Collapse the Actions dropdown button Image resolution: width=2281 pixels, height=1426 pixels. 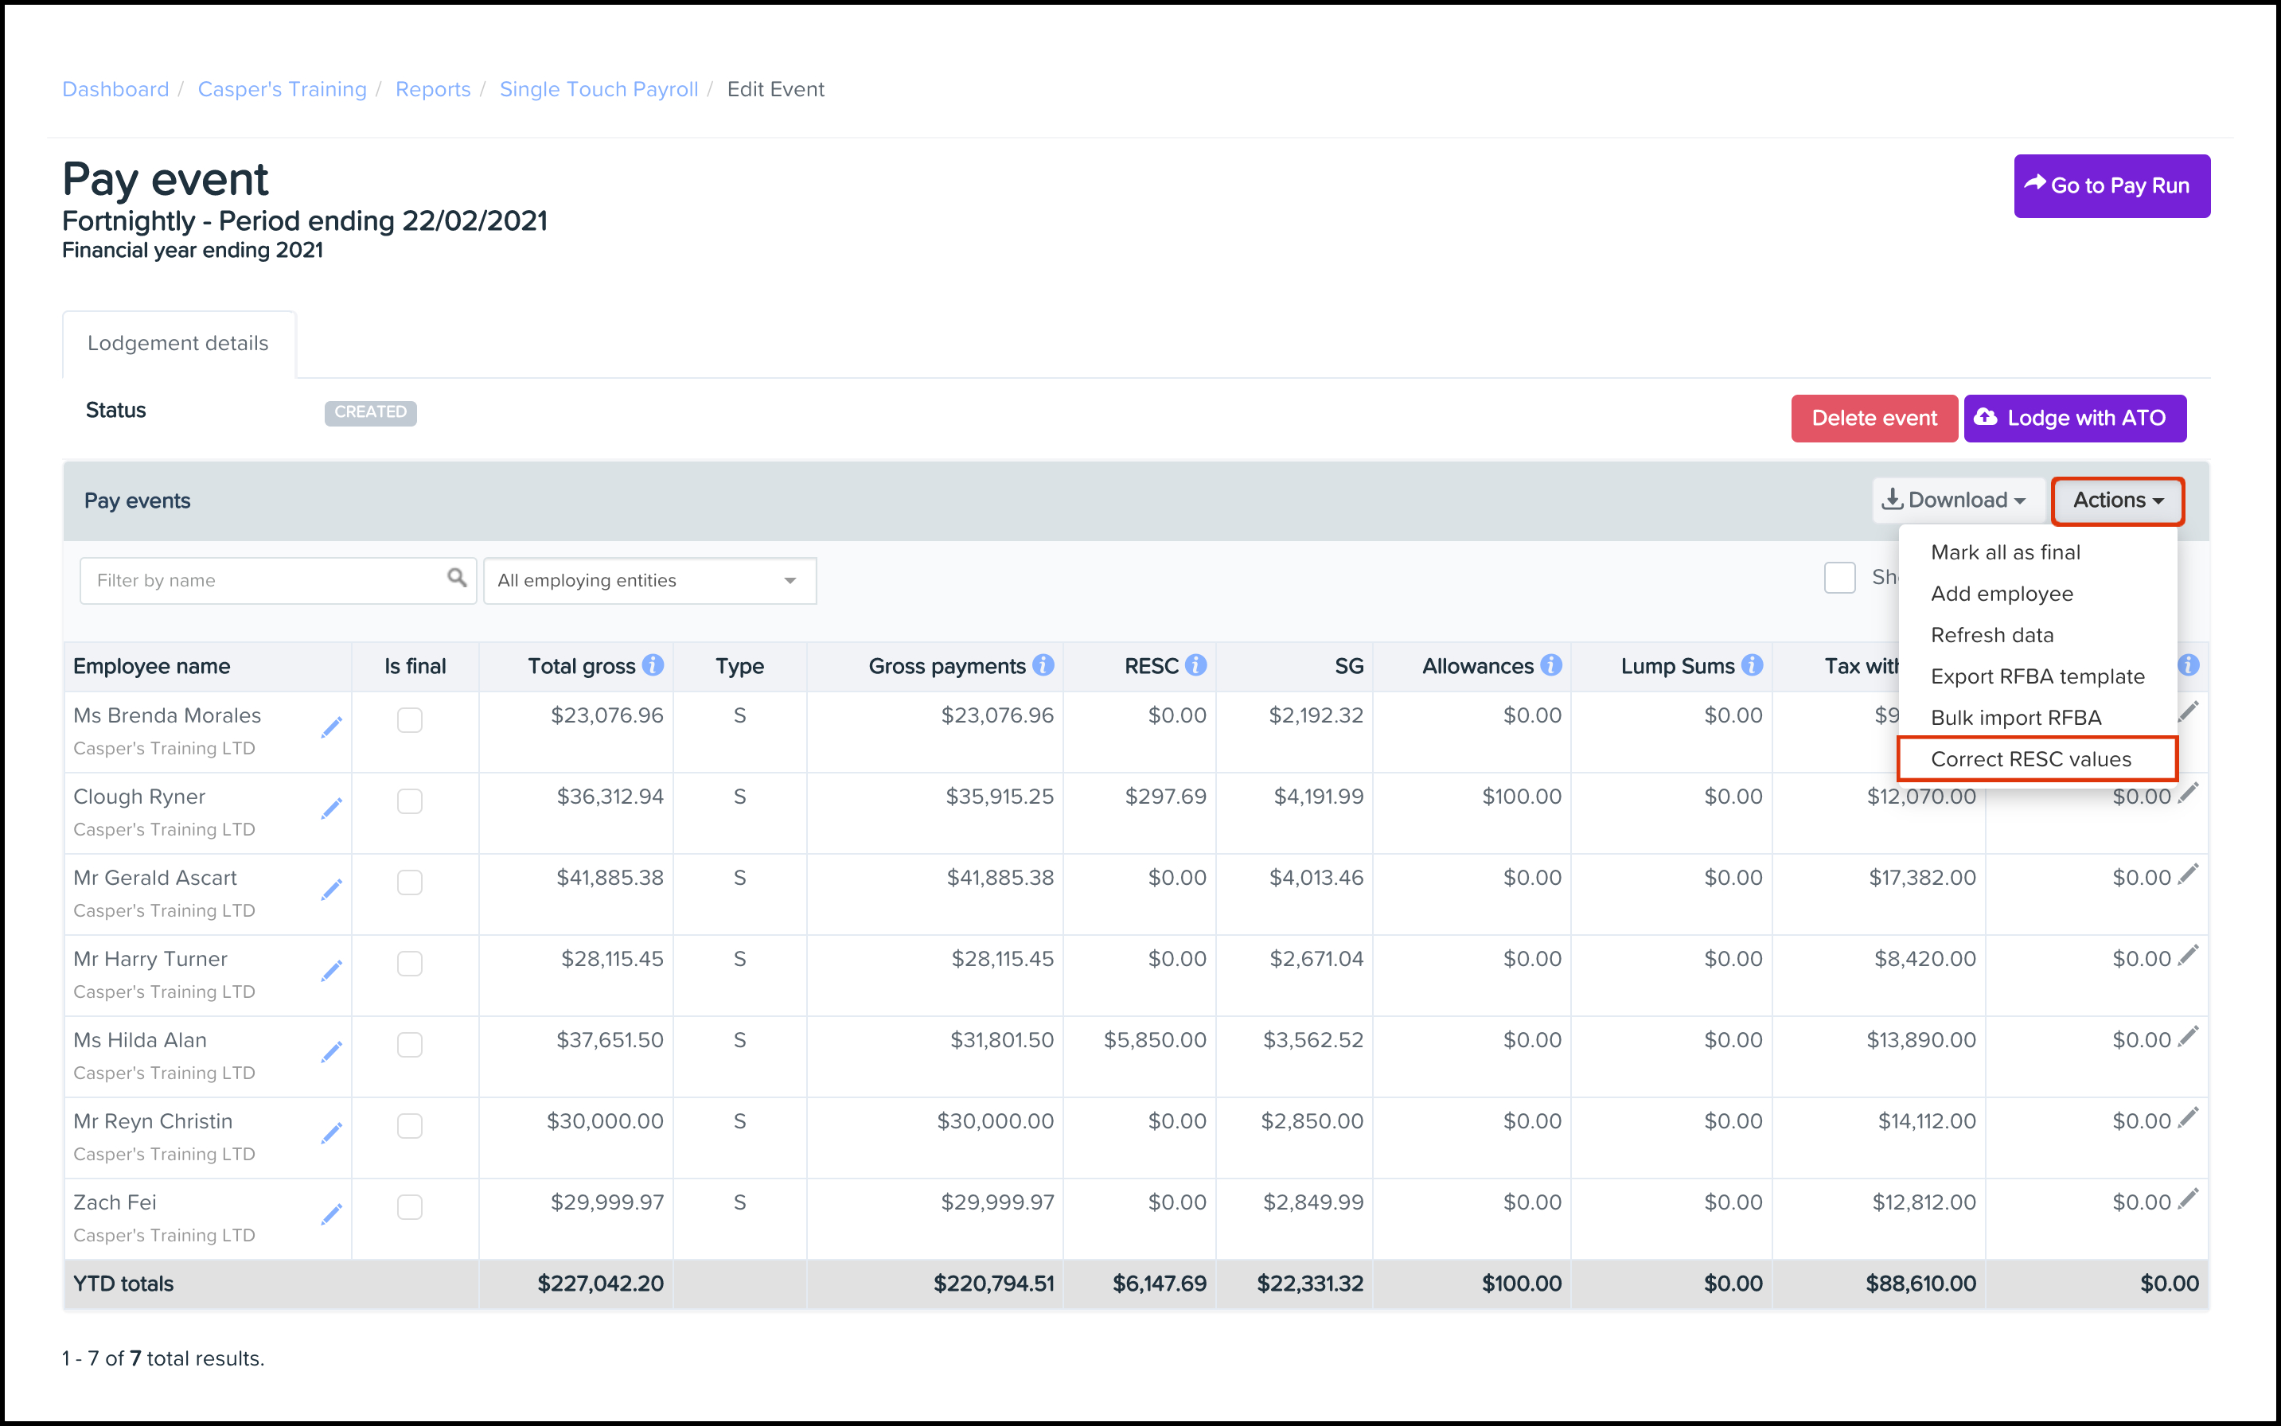[2118, 500]
